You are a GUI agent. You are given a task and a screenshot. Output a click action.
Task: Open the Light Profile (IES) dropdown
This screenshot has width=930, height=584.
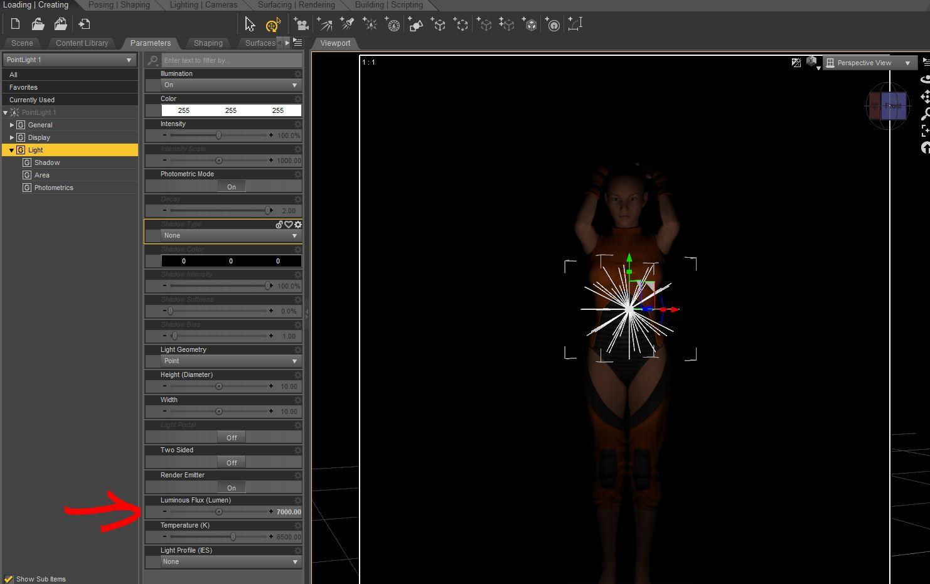point(231,562)
